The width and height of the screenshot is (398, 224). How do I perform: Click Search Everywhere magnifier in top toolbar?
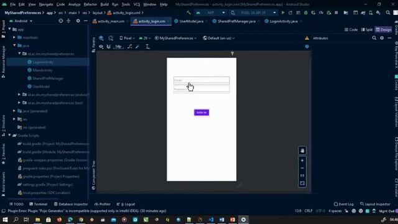[x=388, y=12]
